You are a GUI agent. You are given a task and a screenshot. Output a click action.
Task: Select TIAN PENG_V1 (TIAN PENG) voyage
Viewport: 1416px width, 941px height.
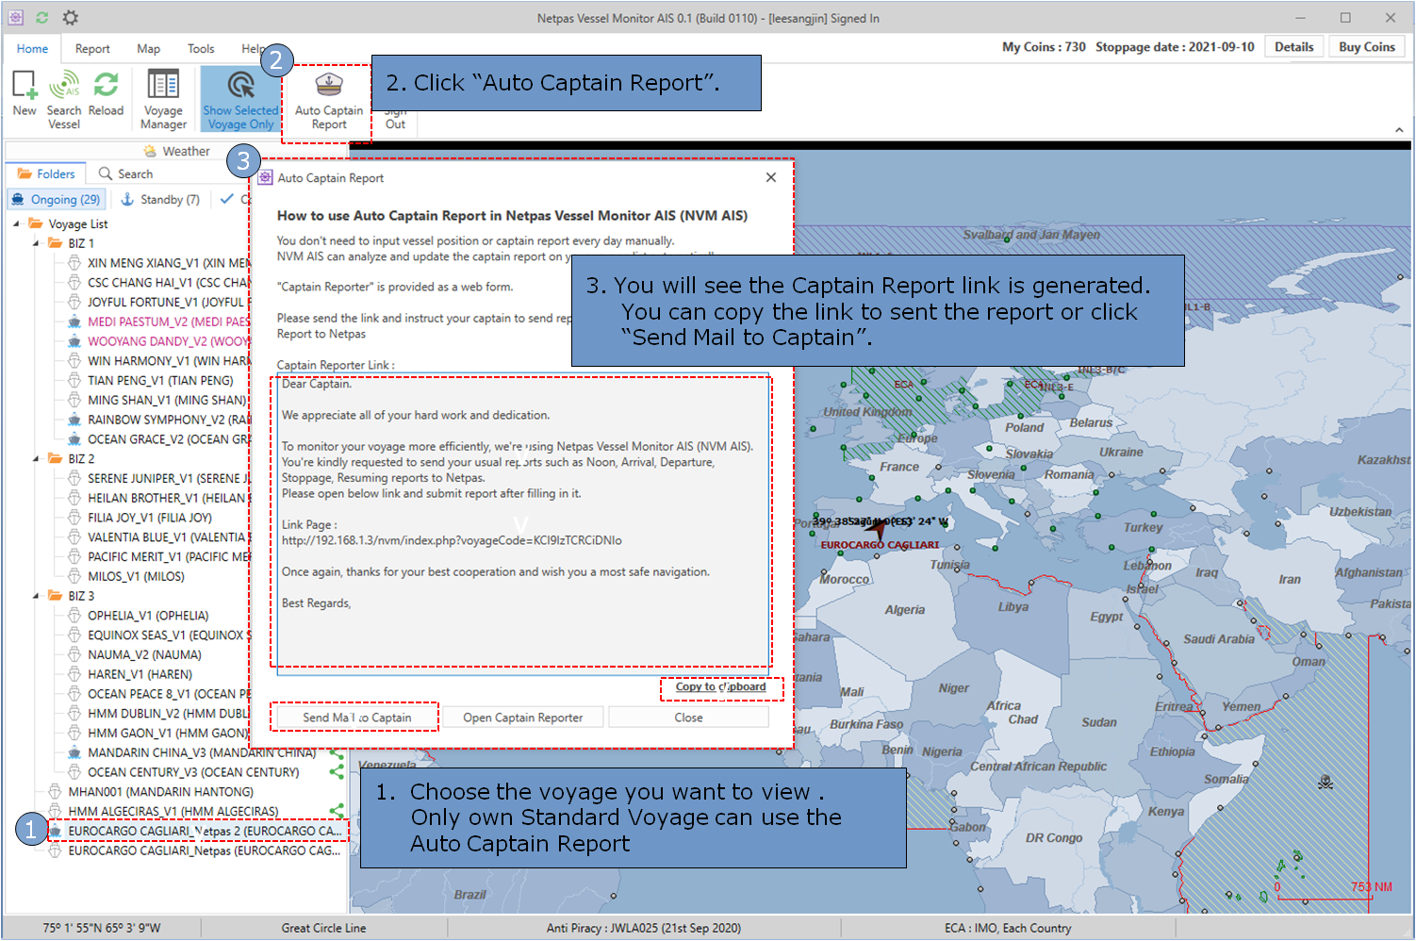(160, 381)
